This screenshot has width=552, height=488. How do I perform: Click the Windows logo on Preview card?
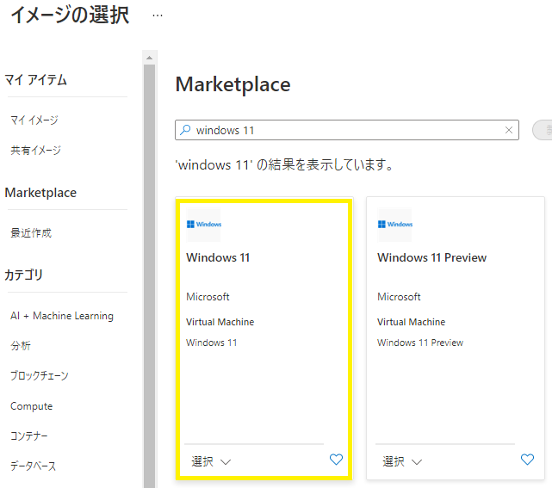pos(395,225)
